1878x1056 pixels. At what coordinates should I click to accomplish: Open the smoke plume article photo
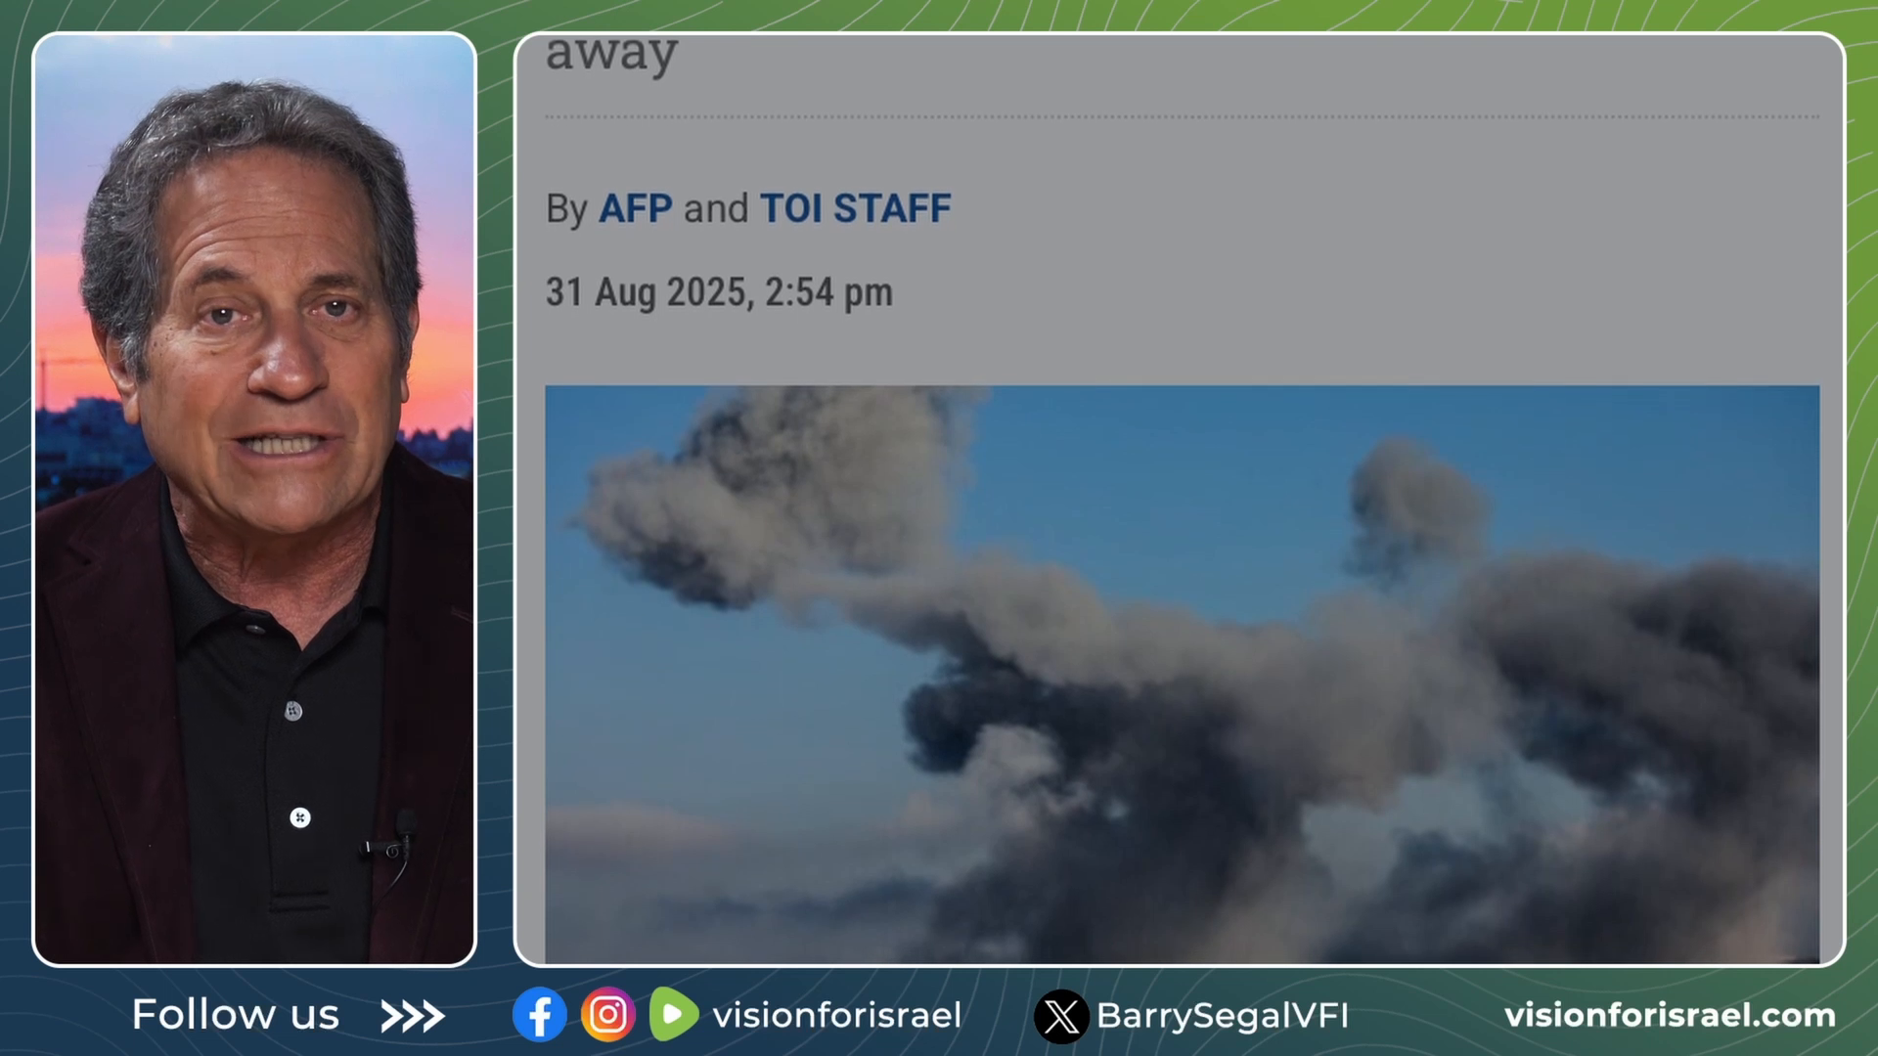[x=1183, y=675]
